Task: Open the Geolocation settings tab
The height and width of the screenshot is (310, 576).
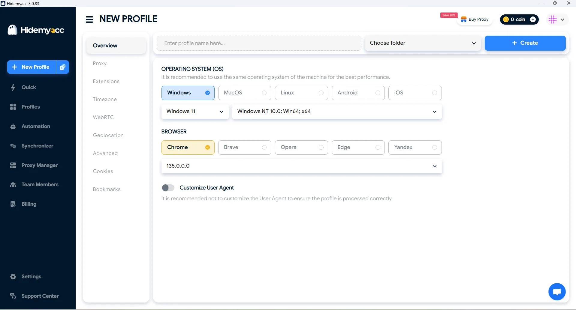Action: pos(108,135)
